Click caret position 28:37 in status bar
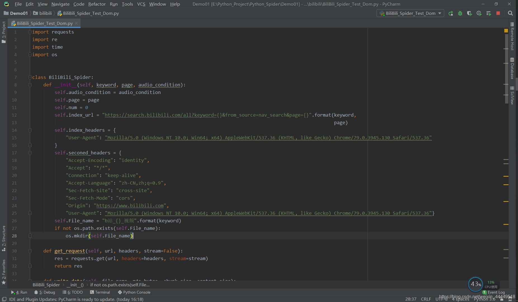518x302 pixels. click(411, 299)
